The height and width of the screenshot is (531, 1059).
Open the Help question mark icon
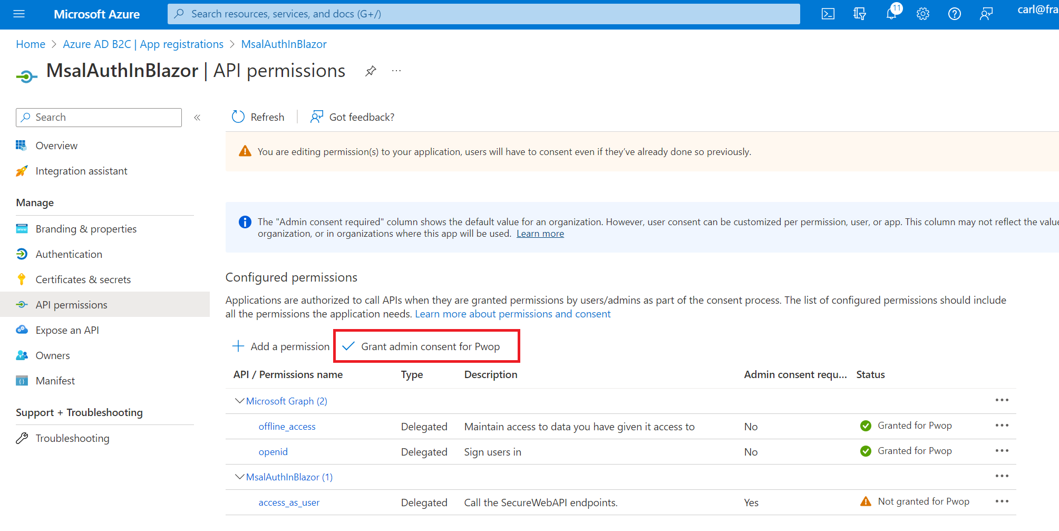point(955,14)
